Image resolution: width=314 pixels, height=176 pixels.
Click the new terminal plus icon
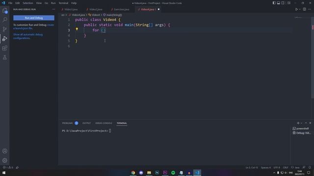298,123
